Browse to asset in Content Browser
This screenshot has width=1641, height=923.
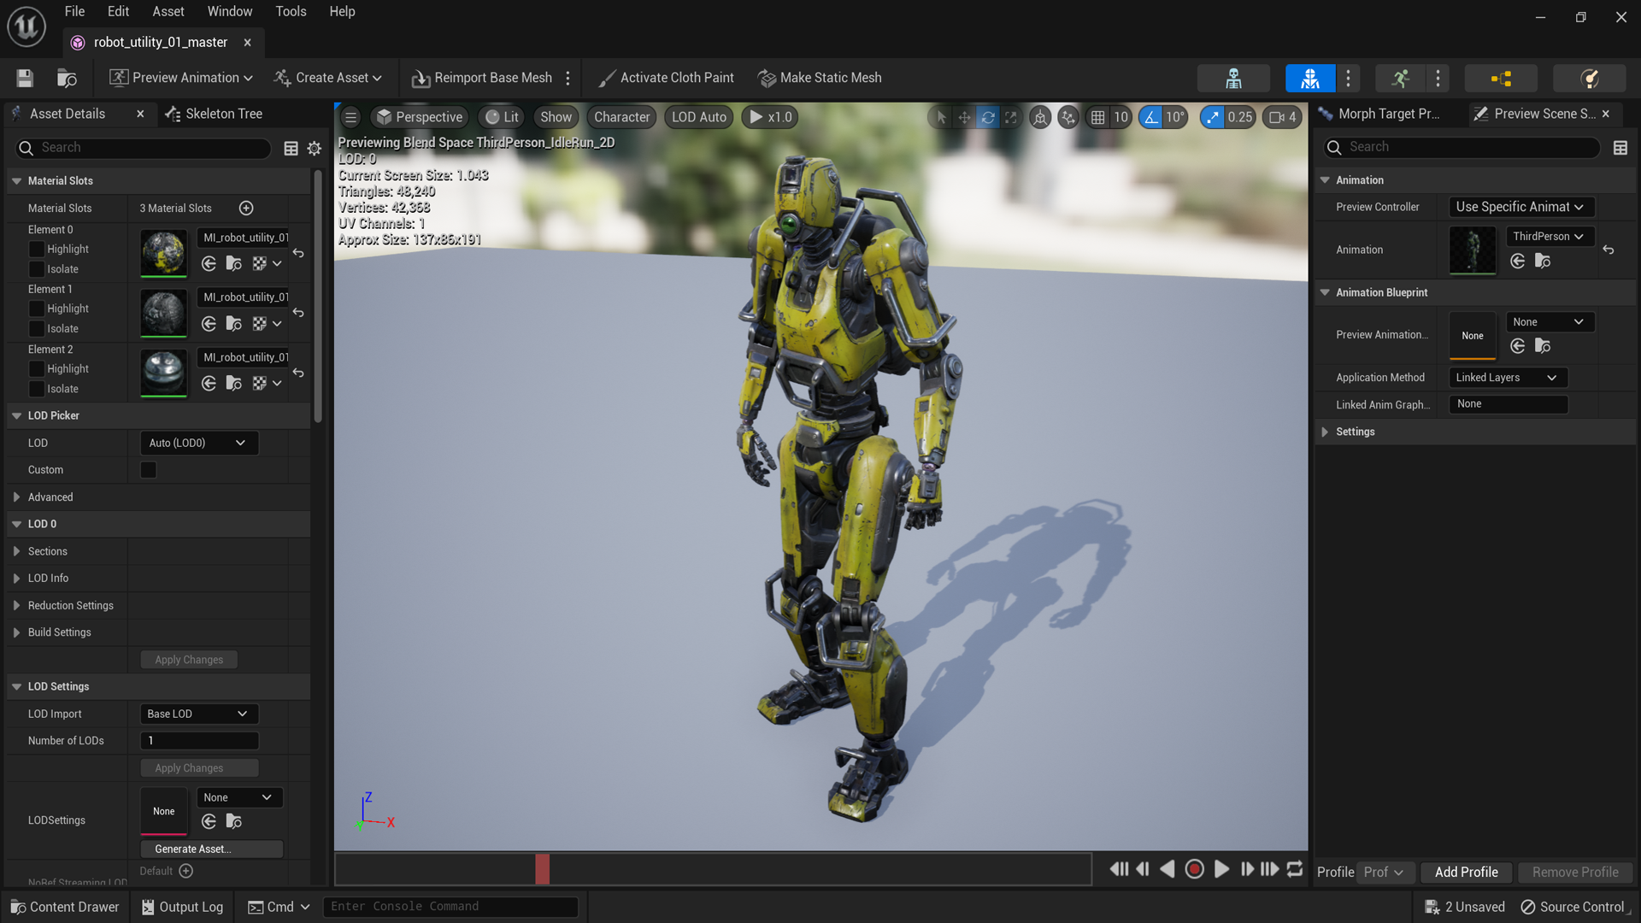tap(68, 77)
